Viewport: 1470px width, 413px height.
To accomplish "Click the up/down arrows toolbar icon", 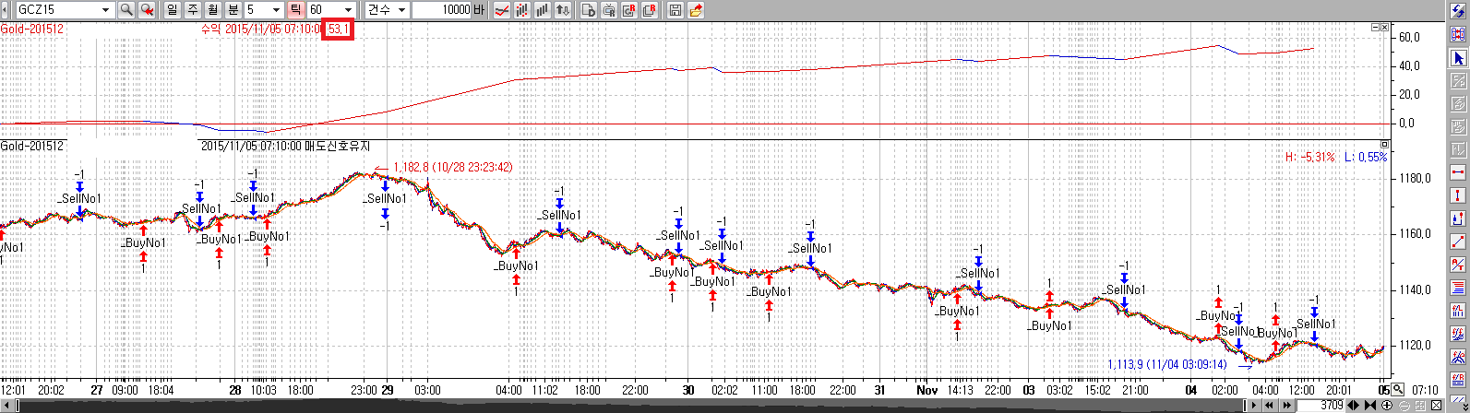I will tap(563, 10).
